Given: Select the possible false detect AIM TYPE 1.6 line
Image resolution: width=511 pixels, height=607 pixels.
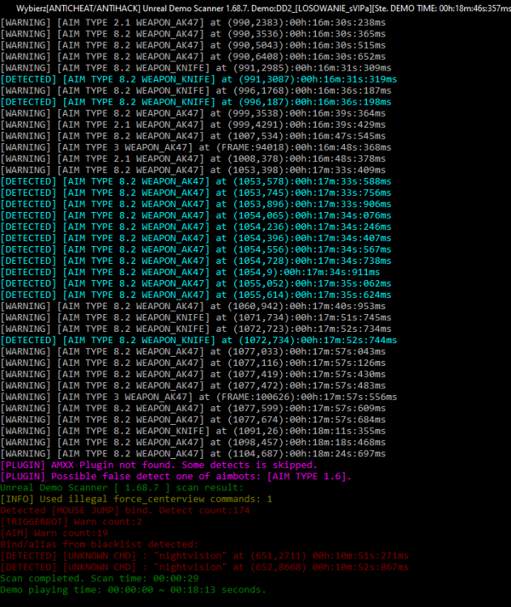Looking at the screenshot, I should point(176,477).
